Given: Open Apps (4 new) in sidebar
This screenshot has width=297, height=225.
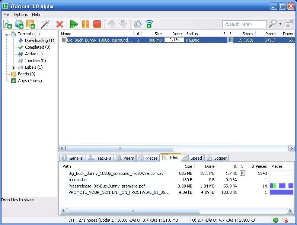Looking at the screenshot, I should (x=30, y=81).
